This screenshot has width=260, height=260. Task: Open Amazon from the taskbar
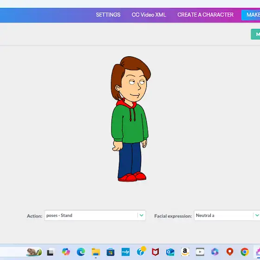185,252
